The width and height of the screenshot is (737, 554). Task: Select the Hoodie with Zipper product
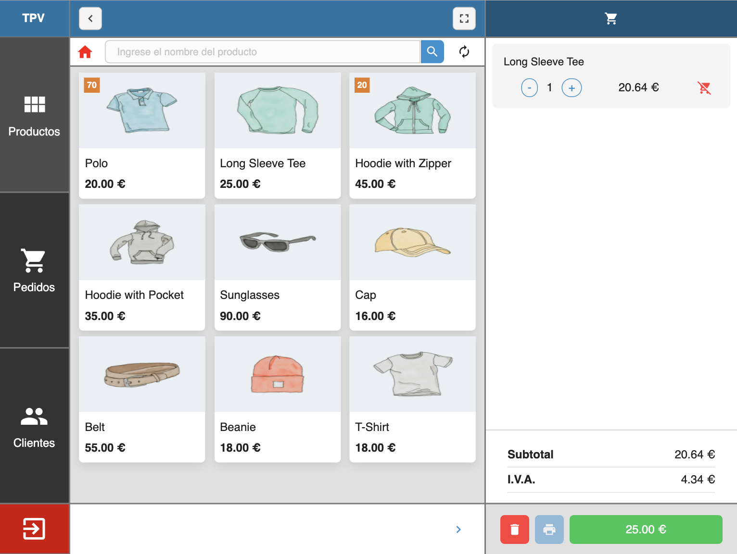point(412,135)
